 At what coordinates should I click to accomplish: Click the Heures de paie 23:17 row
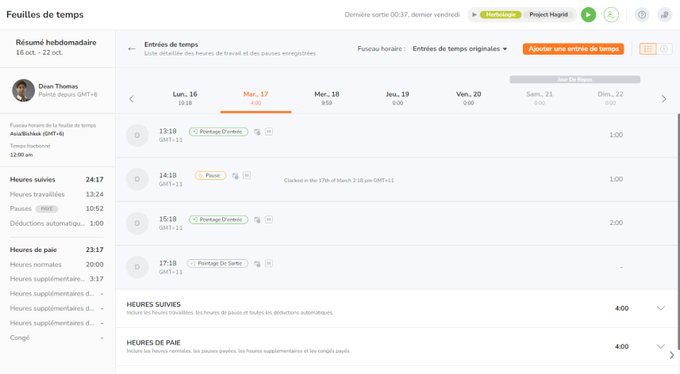pos(57,250)
